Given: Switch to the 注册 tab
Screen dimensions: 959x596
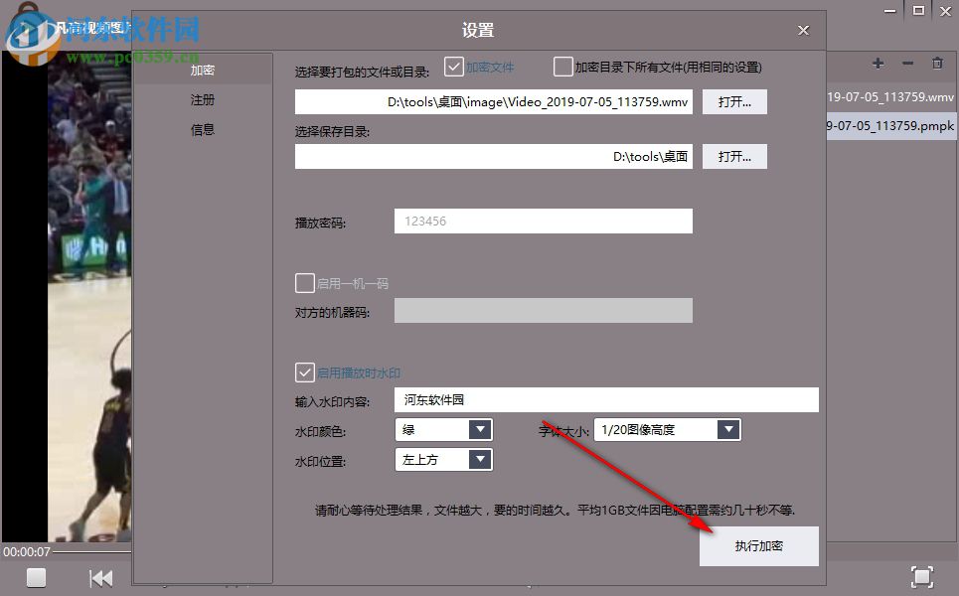Looking at the screenshot, I should tap(202, 99).
